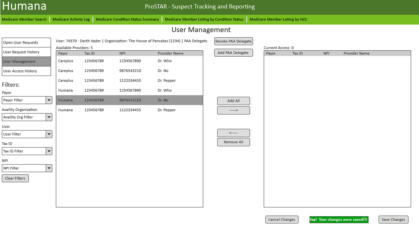Expand the Tax ID Filter dropdown arrow
419x230 pixels.
[49, 151]
